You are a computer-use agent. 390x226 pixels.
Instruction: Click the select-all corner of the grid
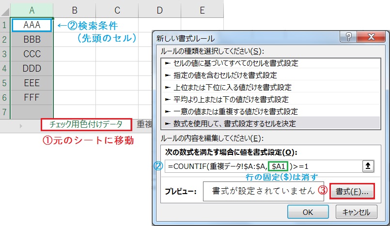[x=5, y=10]
